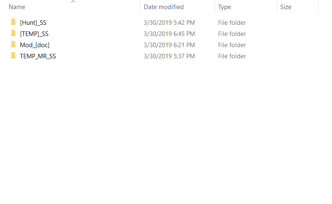
Task: Select the [Hunt]_SS folder name
Action: (x=33, y=23)
